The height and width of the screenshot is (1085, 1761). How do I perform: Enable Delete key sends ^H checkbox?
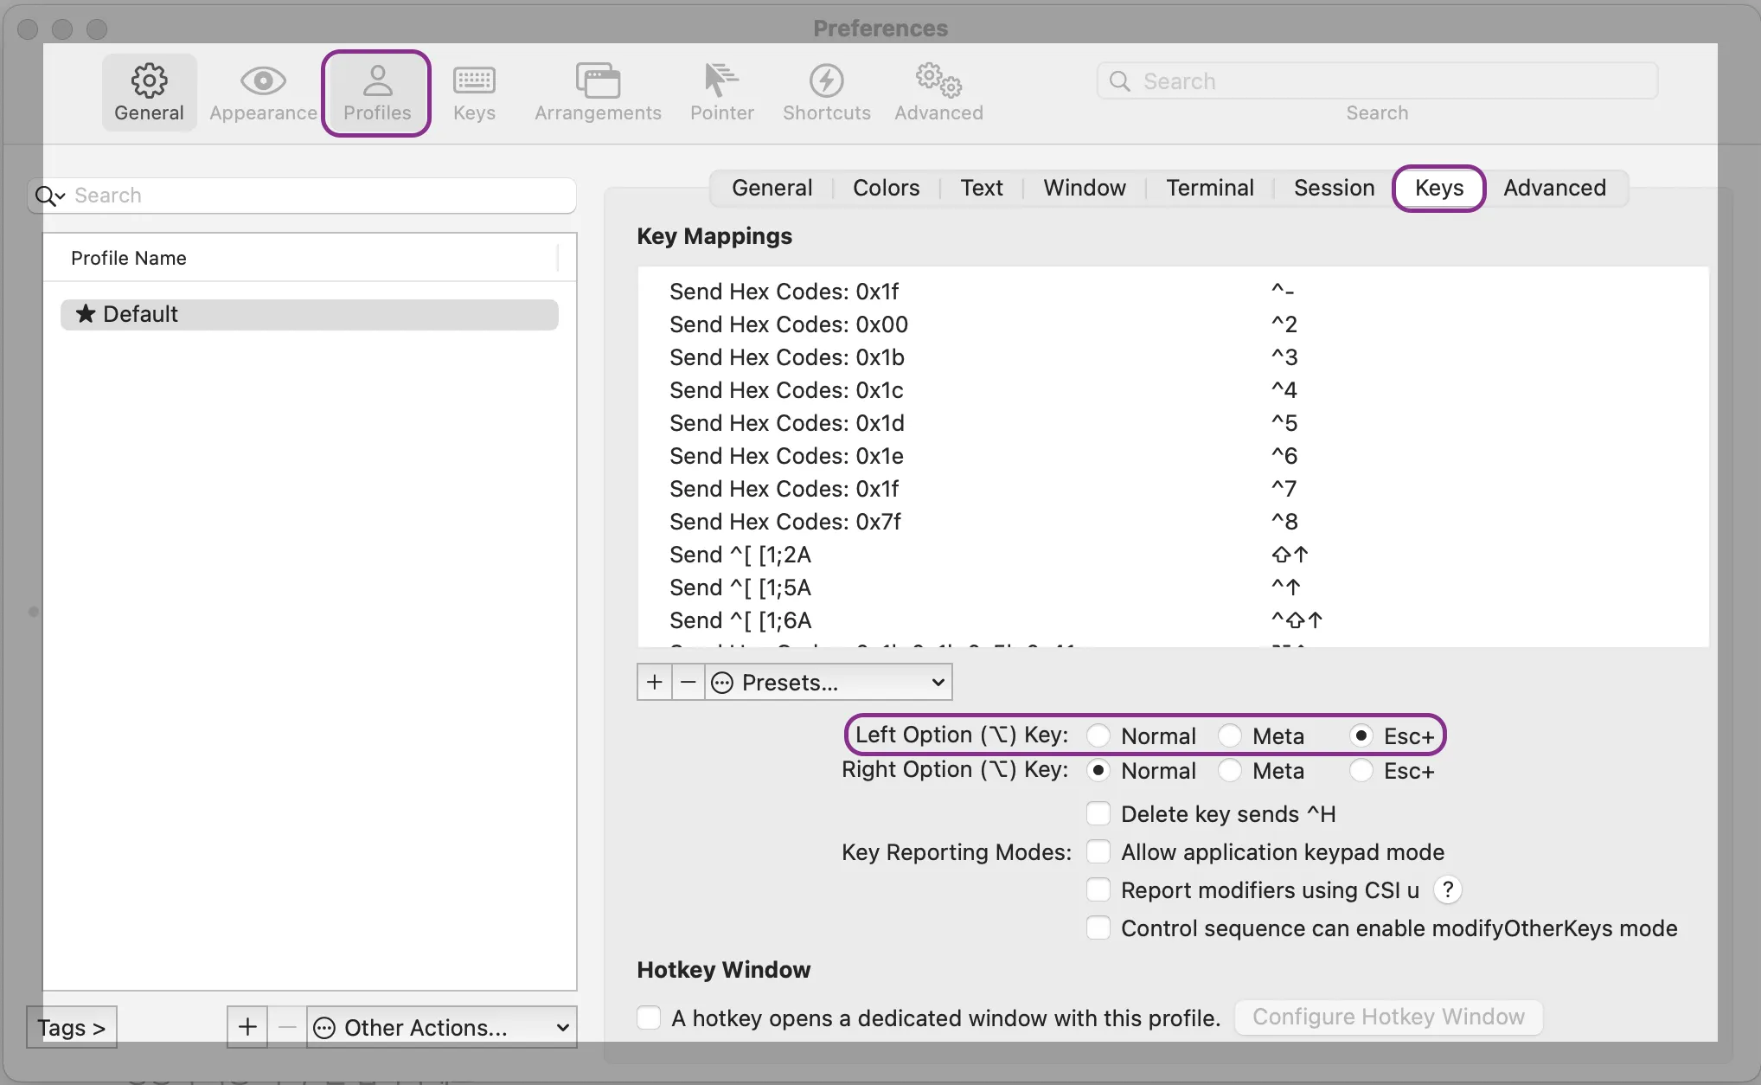[1098, 814]
